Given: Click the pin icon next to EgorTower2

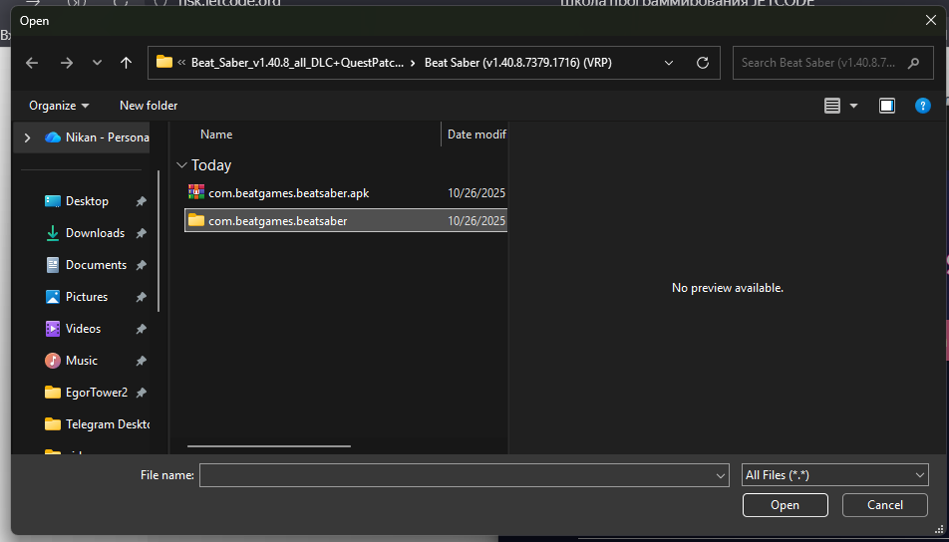Looking at the screenshot, I should [x=141, y=393].
